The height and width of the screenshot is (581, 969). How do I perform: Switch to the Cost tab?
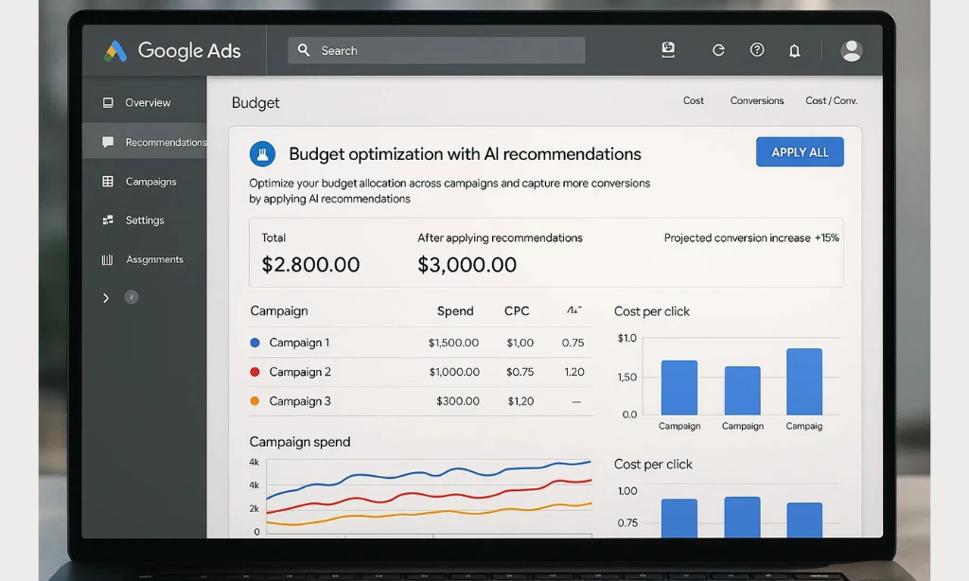[694, 100]
